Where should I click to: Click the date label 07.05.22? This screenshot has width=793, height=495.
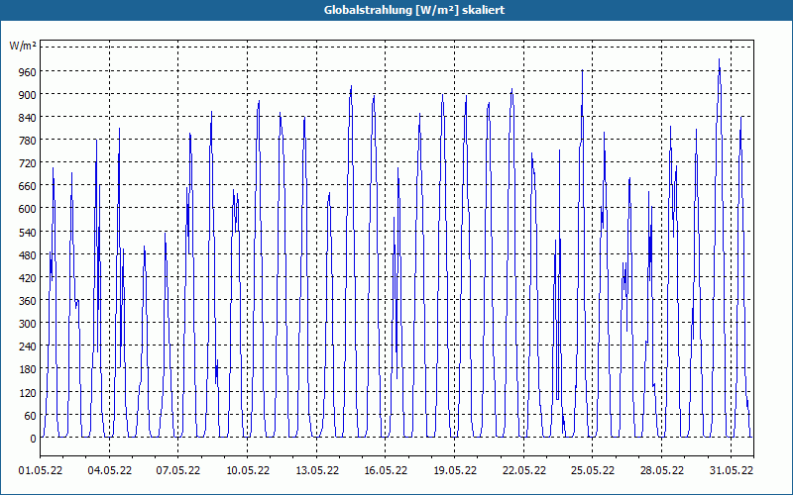[178, 470]
